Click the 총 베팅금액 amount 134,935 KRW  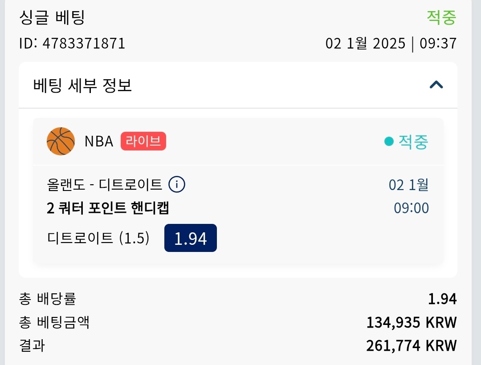point(411,322)
